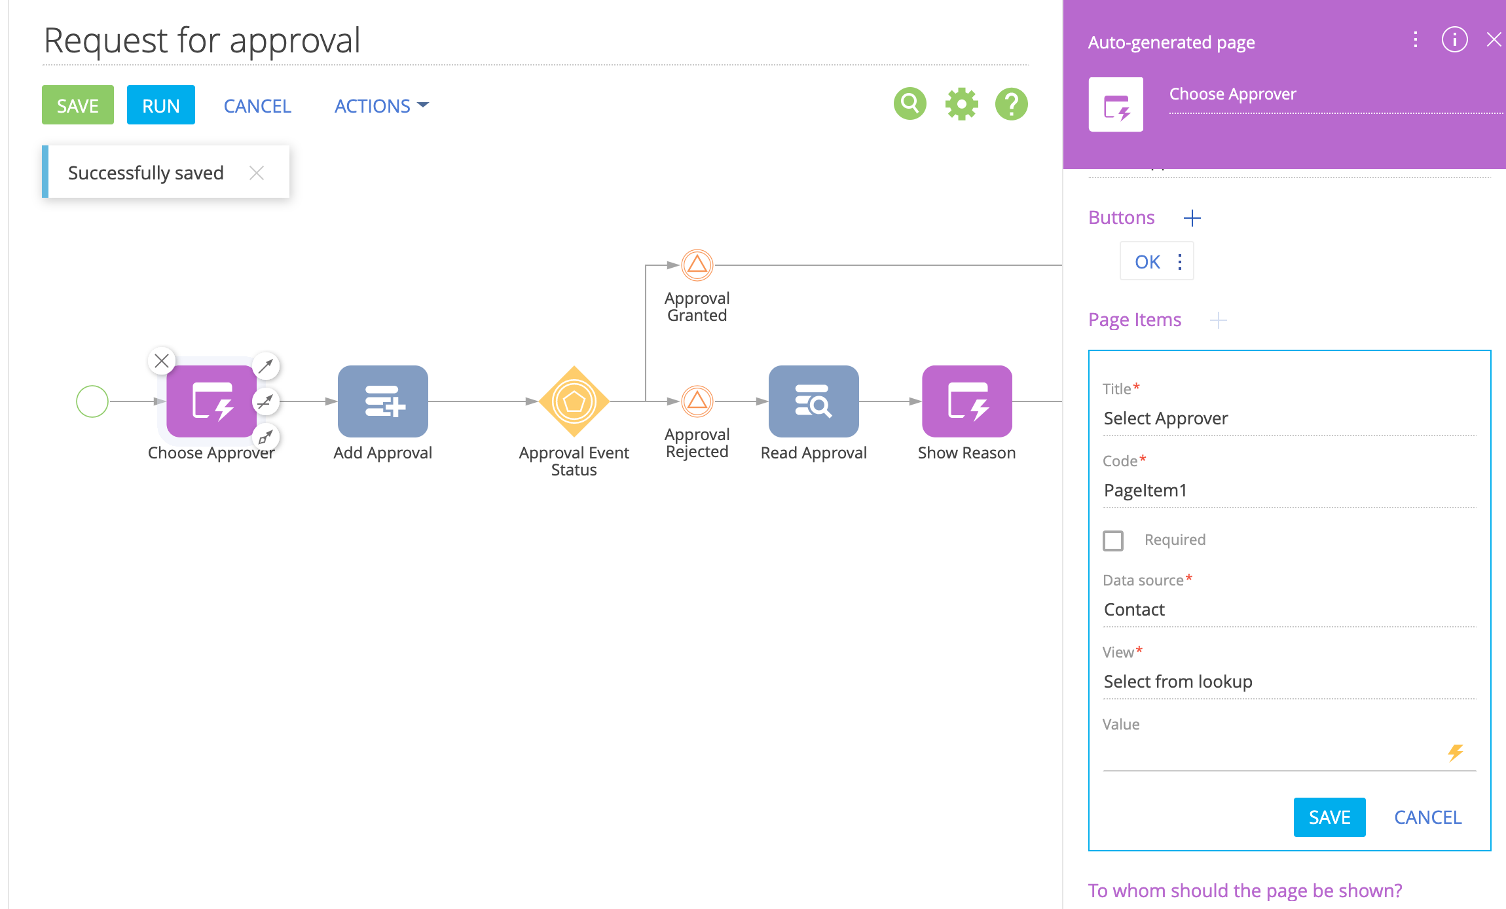Image resolution: width=1506 pixels, height=909 pixels.
Task: Dismiss the Successfully saved notification
Action: [x=257, y=173]
